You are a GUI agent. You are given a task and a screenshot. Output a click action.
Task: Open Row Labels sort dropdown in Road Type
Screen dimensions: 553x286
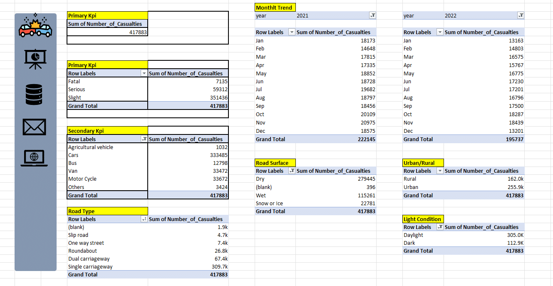144,219
